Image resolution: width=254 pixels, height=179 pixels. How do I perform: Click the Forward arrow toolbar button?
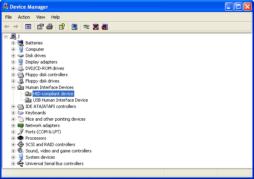pyautogui.click(x=16, y=27)
